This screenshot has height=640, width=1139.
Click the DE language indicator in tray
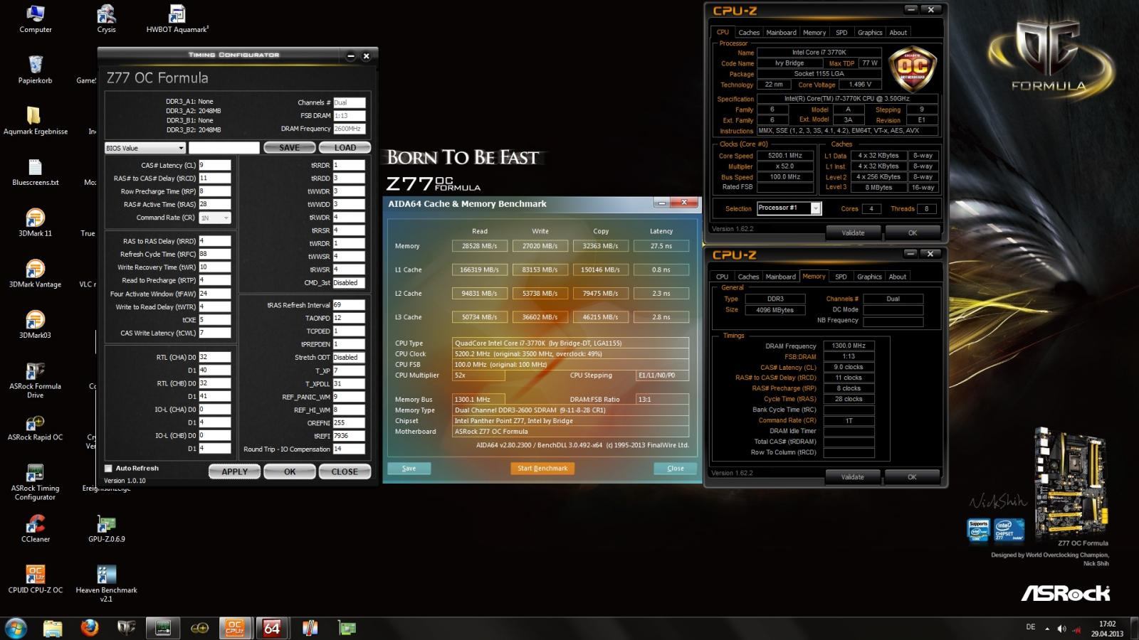coord(1031,627)
